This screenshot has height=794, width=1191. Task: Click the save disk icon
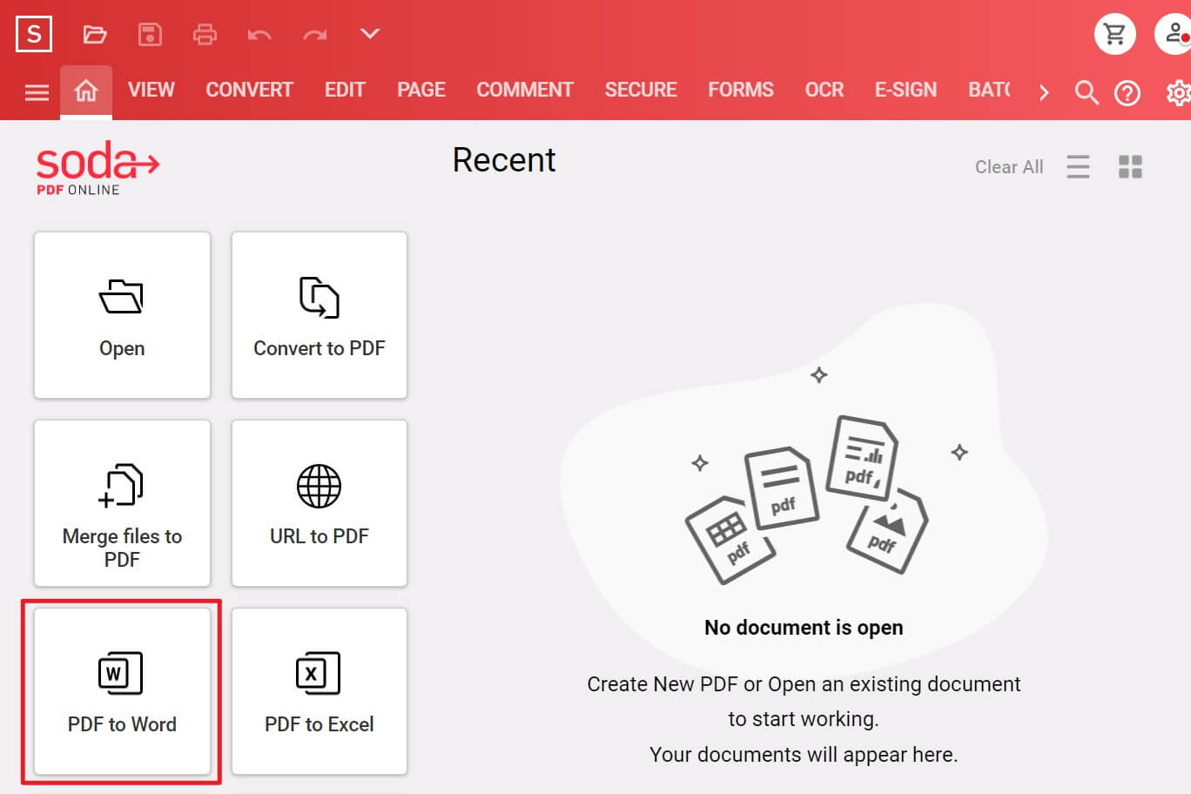coord(150,35)
